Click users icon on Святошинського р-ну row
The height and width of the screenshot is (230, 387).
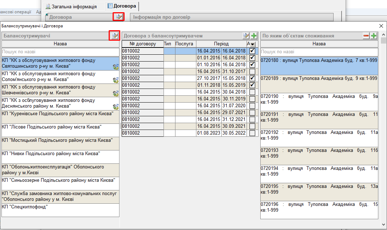(x=116, y=67)
